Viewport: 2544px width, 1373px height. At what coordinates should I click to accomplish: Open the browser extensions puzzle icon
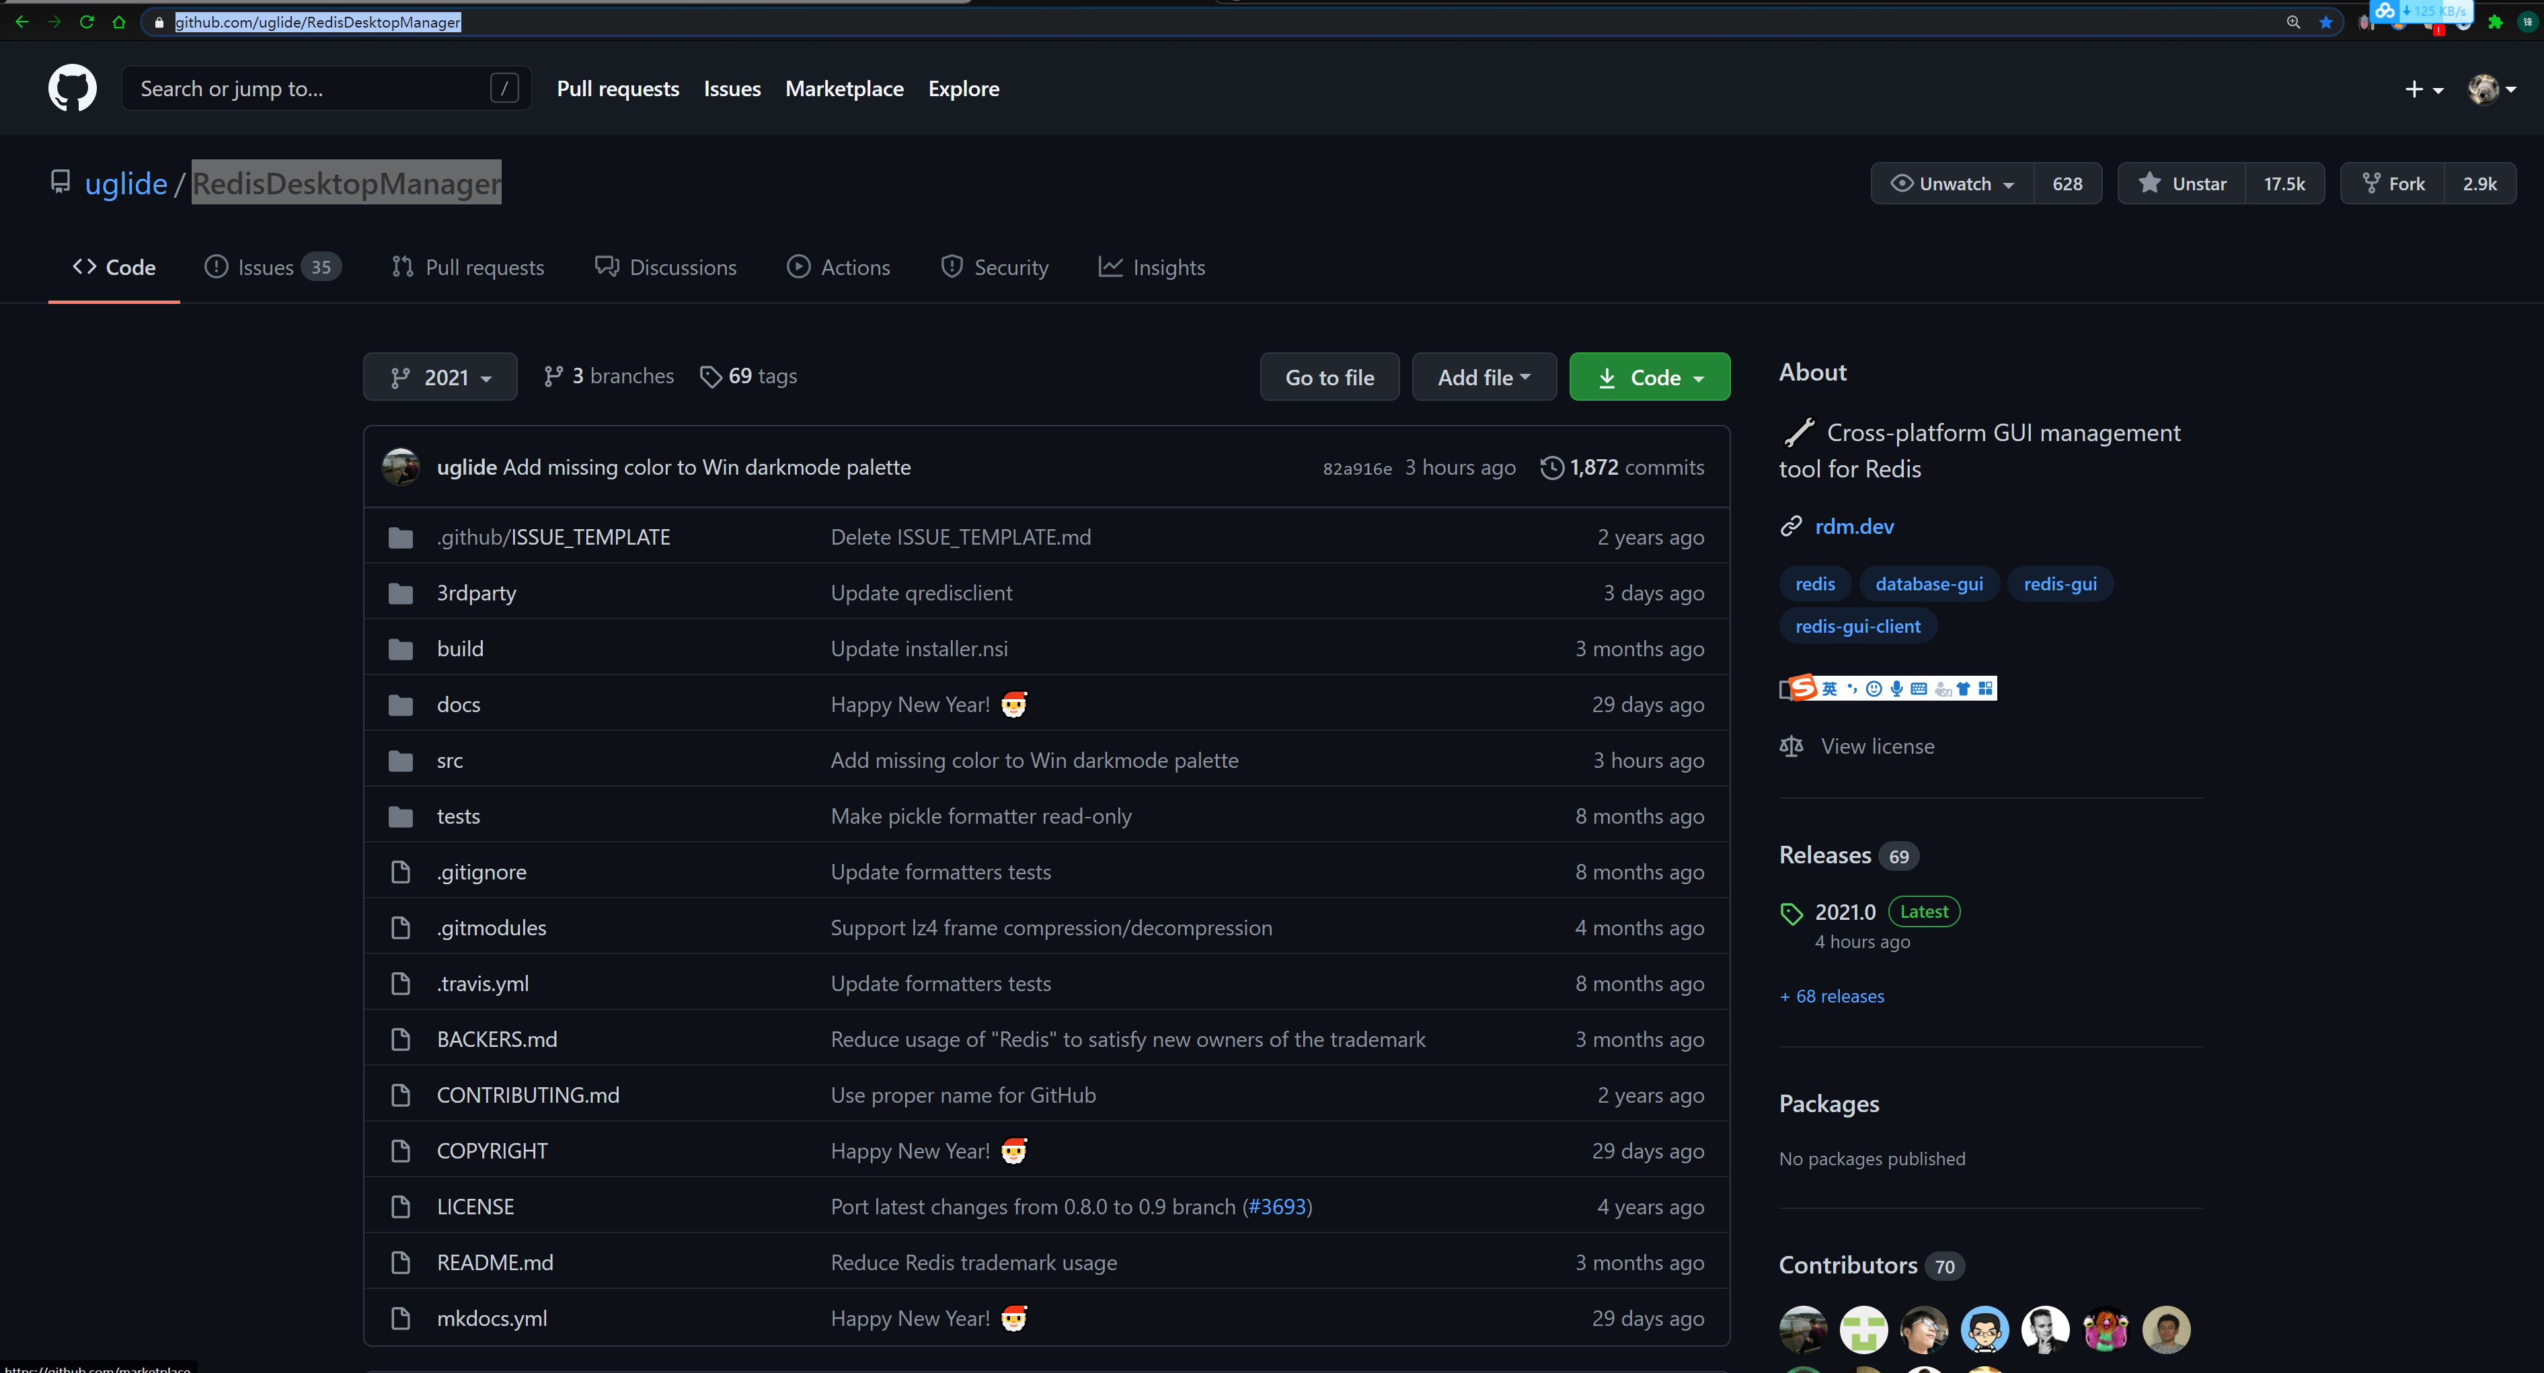(2496, 22)
